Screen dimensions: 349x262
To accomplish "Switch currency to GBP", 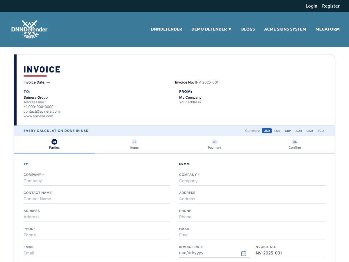I will (288, 131).
